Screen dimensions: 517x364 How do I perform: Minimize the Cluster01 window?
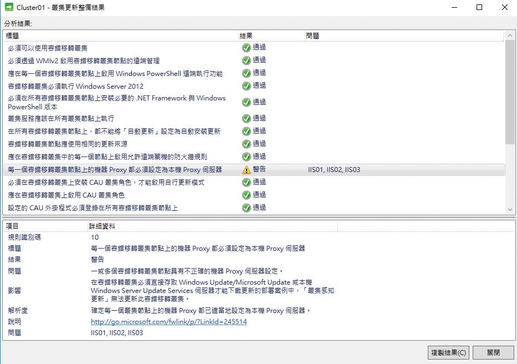tap(454, 7)
